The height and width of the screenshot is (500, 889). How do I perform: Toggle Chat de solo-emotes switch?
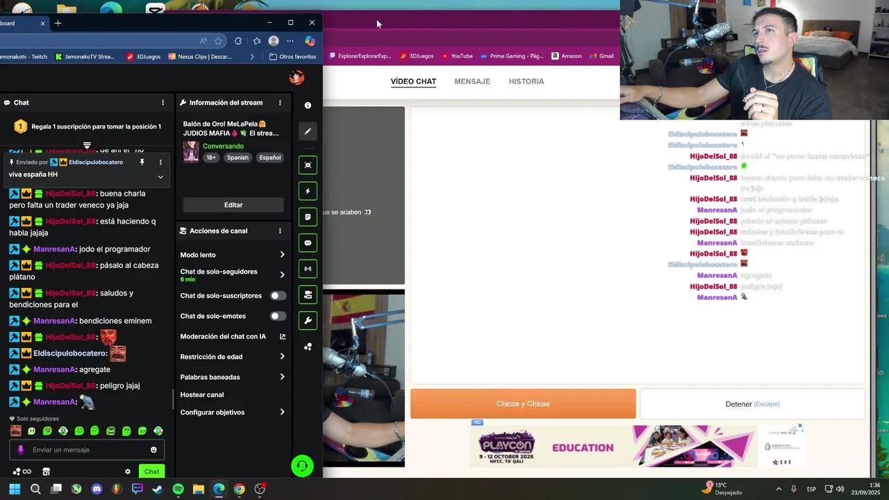(278, 316)
